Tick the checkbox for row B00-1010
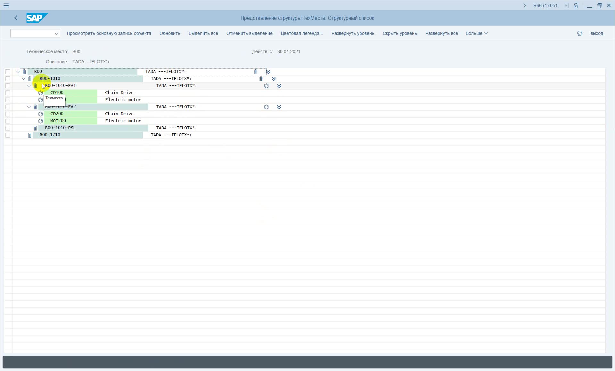 click(x=8, y=79)
